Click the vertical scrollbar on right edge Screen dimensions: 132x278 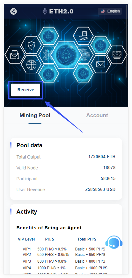pyautogui.click(x=127, y=41)
